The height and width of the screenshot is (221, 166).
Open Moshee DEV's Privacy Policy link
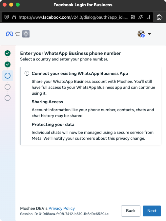[x=62, y=208]
